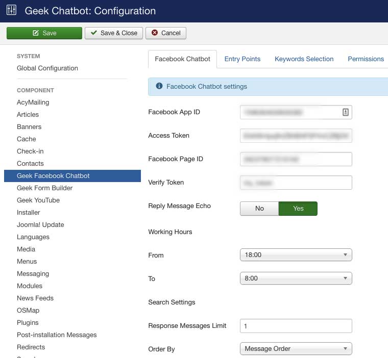Select Geek Facebook Chatbot in sidebar

(x=72, y=176)
